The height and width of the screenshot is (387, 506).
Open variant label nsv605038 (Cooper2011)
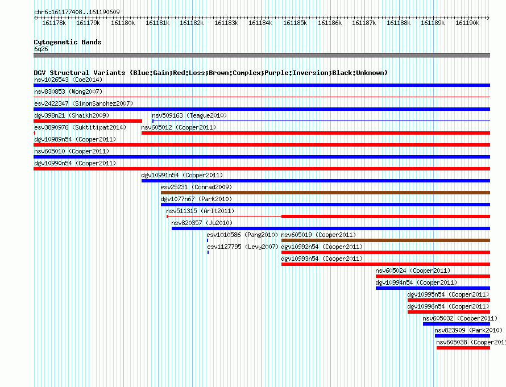click(471, 342)
